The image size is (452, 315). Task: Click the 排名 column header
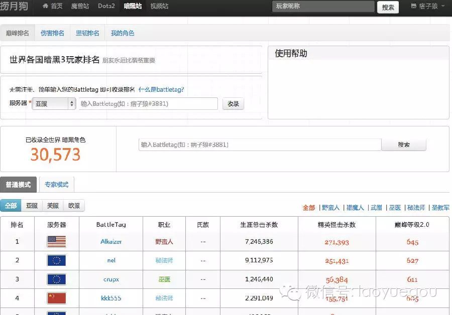17,225
